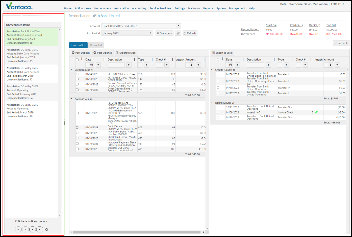Screen dimensions: 352x237
Task: Select DC Valley CMT2 Operating February 2019 item
Action: click(x=31, y=92)
